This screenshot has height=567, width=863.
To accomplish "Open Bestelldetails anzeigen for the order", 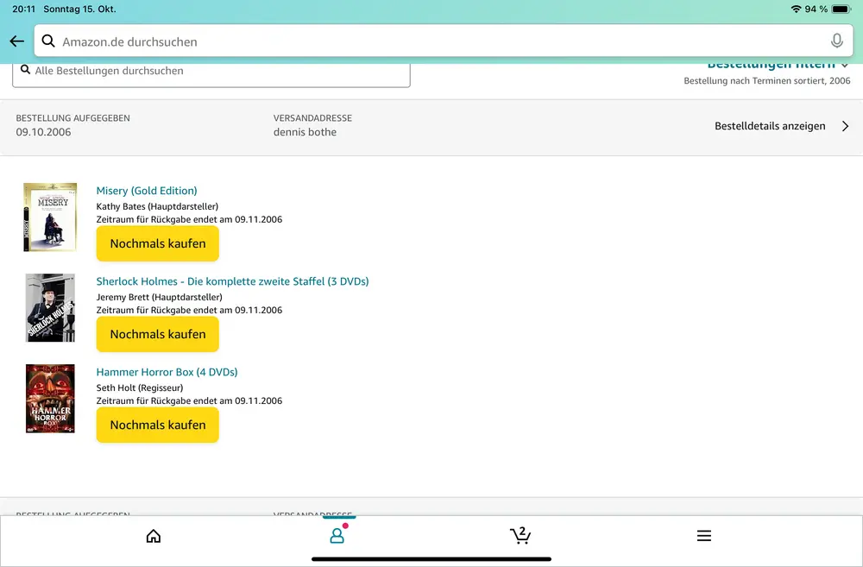I will point(770,126).
